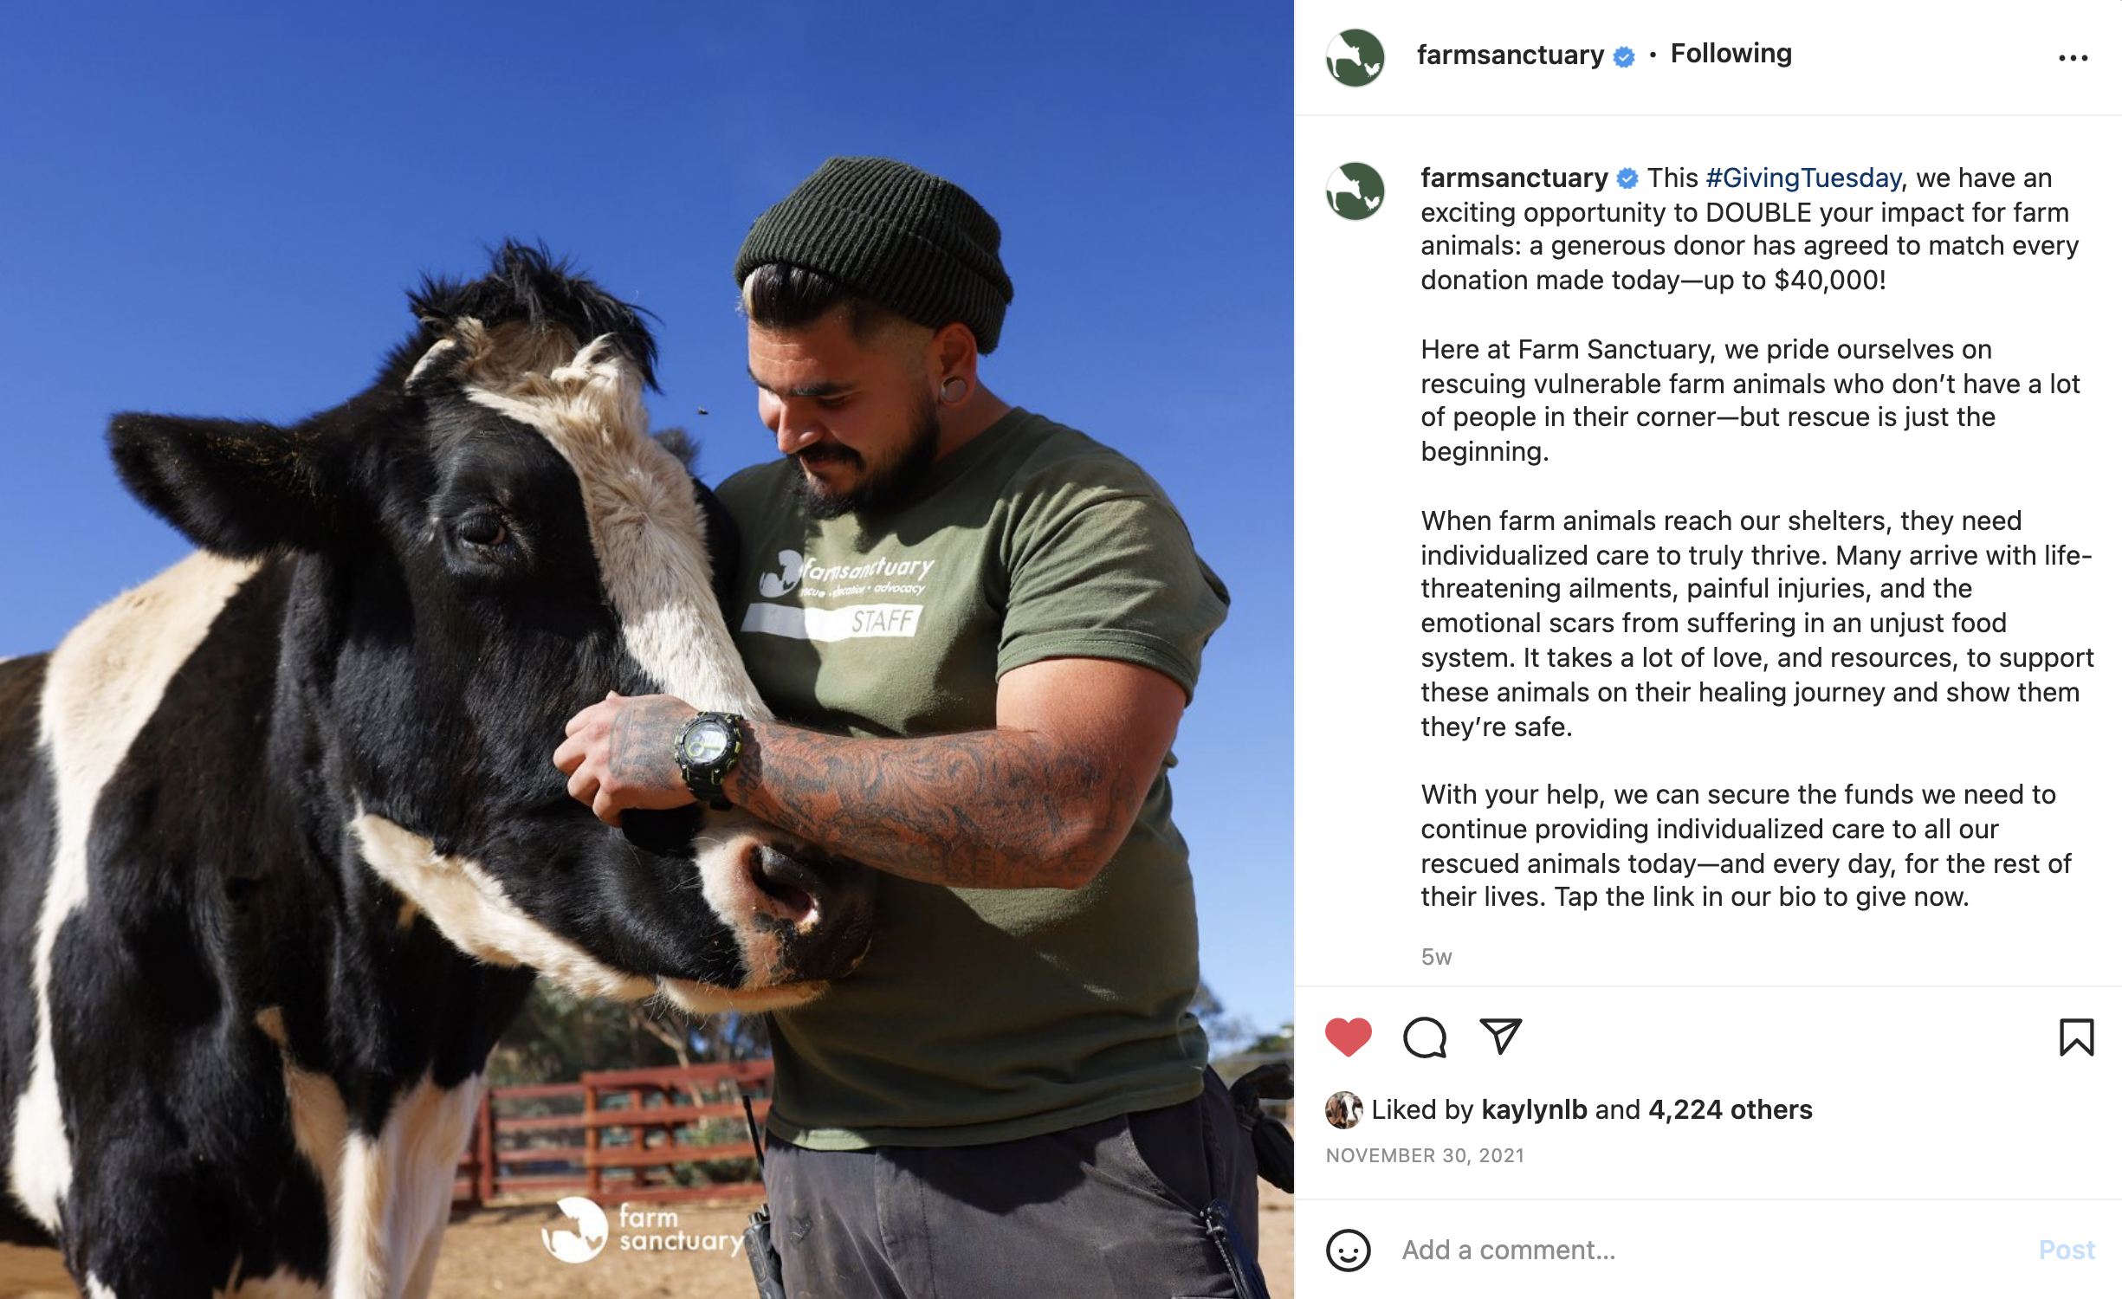Image resolution: width=2122 pixels, height=1299 pixels.
Task: Click the verified badge in the caption
Action: pos(1627,178)
